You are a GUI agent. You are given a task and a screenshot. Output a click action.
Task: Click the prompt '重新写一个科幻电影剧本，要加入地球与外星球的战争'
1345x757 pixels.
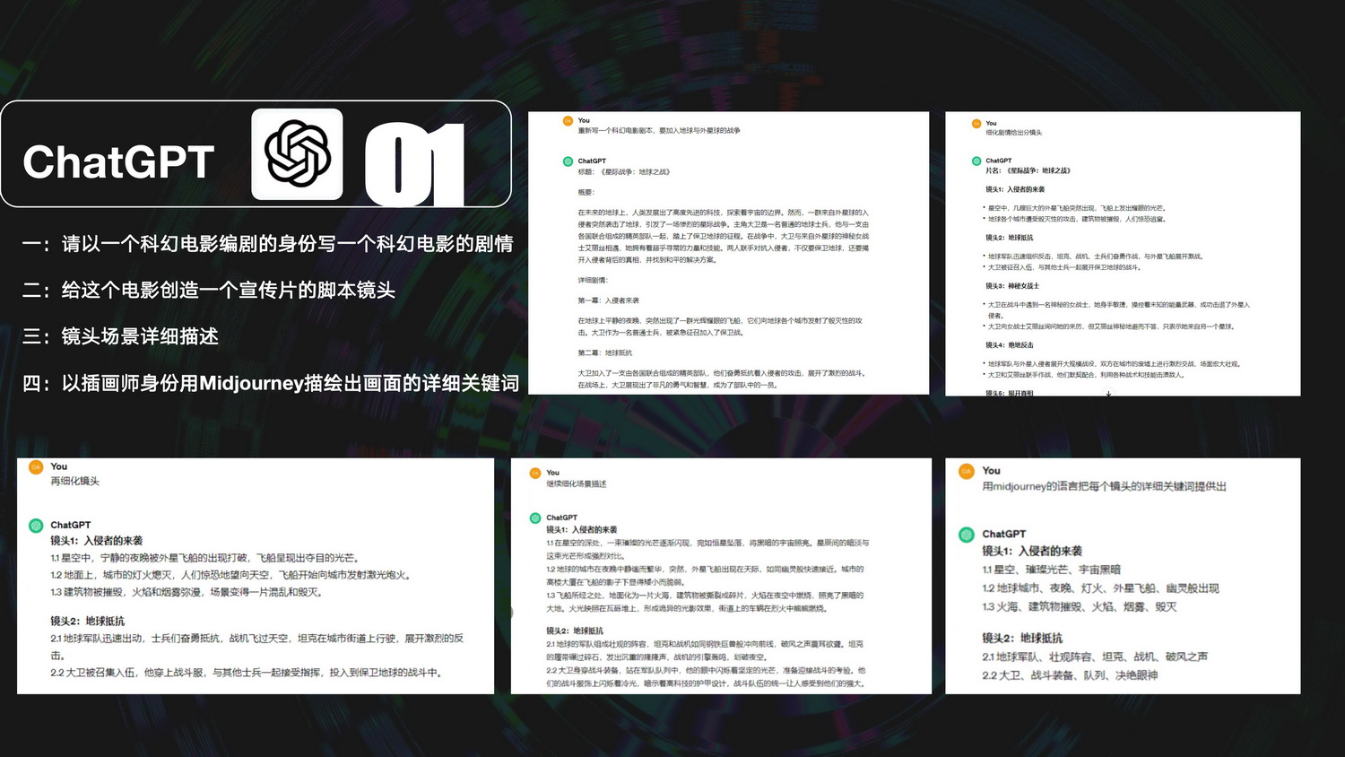point(659,131)
